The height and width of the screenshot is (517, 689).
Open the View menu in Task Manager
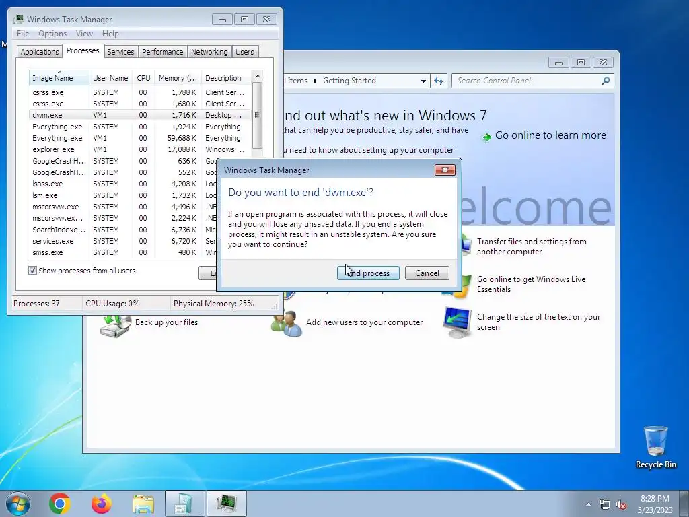[84, 34]
